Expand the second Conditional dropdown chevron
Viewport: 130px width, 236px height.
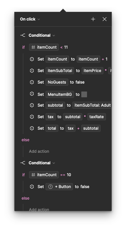coord(54,163)
